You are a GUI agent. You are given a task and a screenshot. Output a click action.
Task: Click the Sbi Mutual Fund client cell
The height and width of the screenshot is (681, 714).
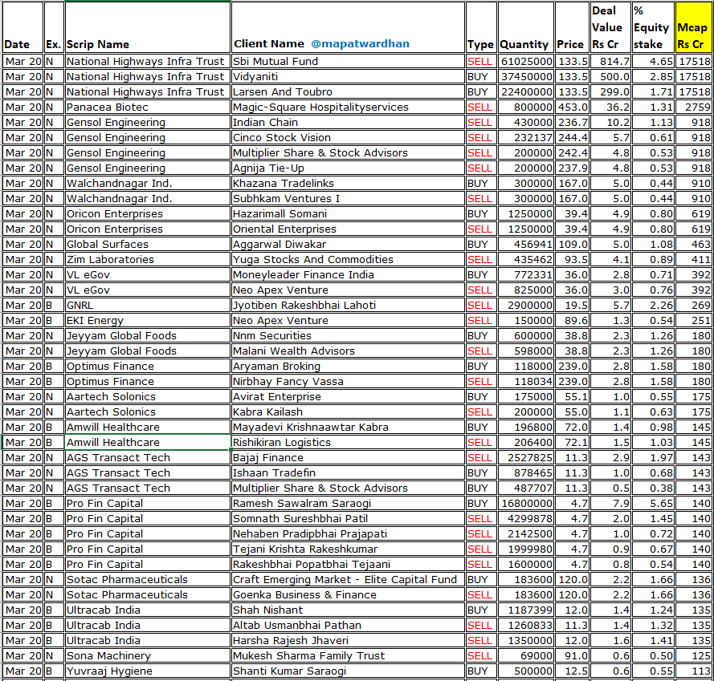348,62
